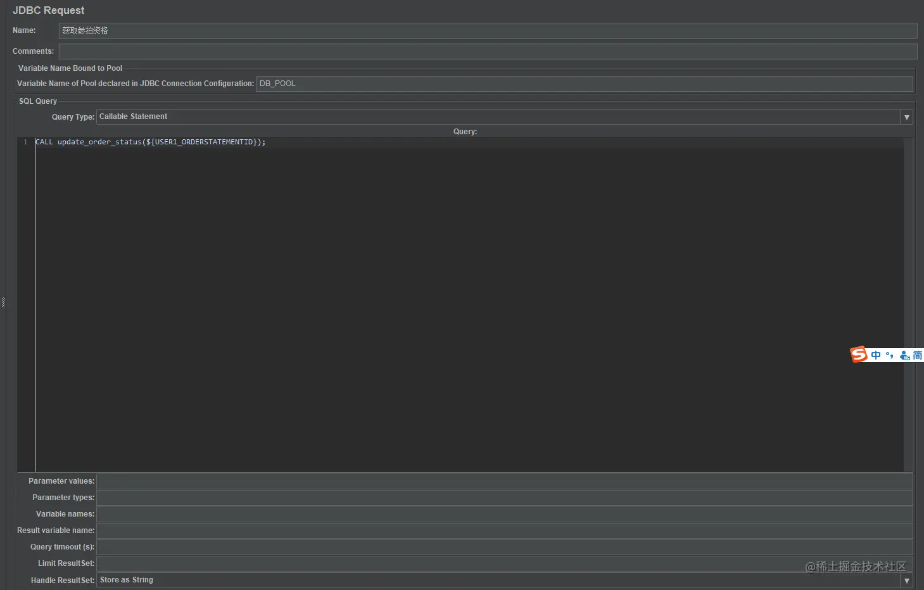Image resolution: width=924 pixels, height=590 pixels.
Task: Focus the Limit ResultSet field
Action: 505,563
